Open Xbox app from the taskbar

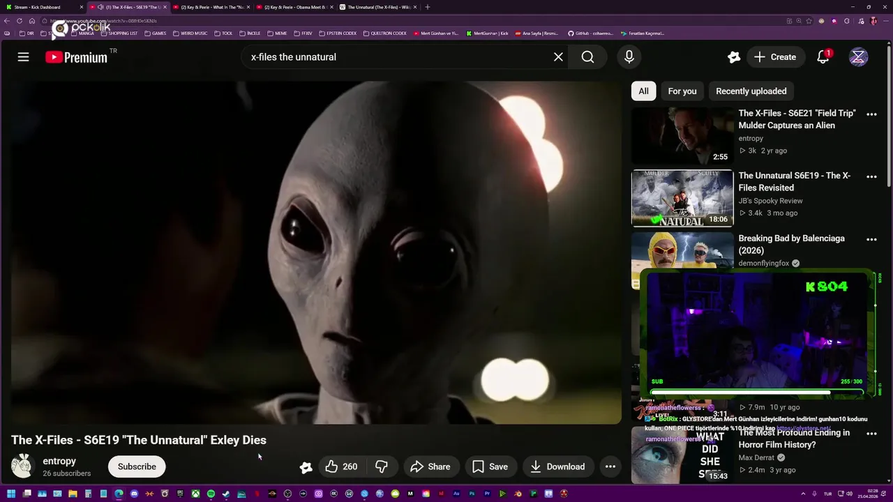point(195,494)
